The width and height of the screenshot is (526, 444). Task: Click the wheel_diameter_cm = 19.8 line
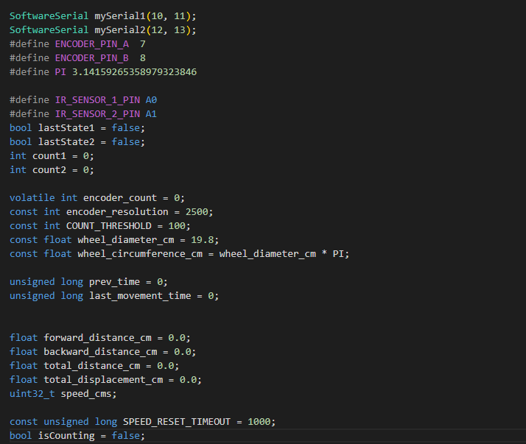point(114,240)
